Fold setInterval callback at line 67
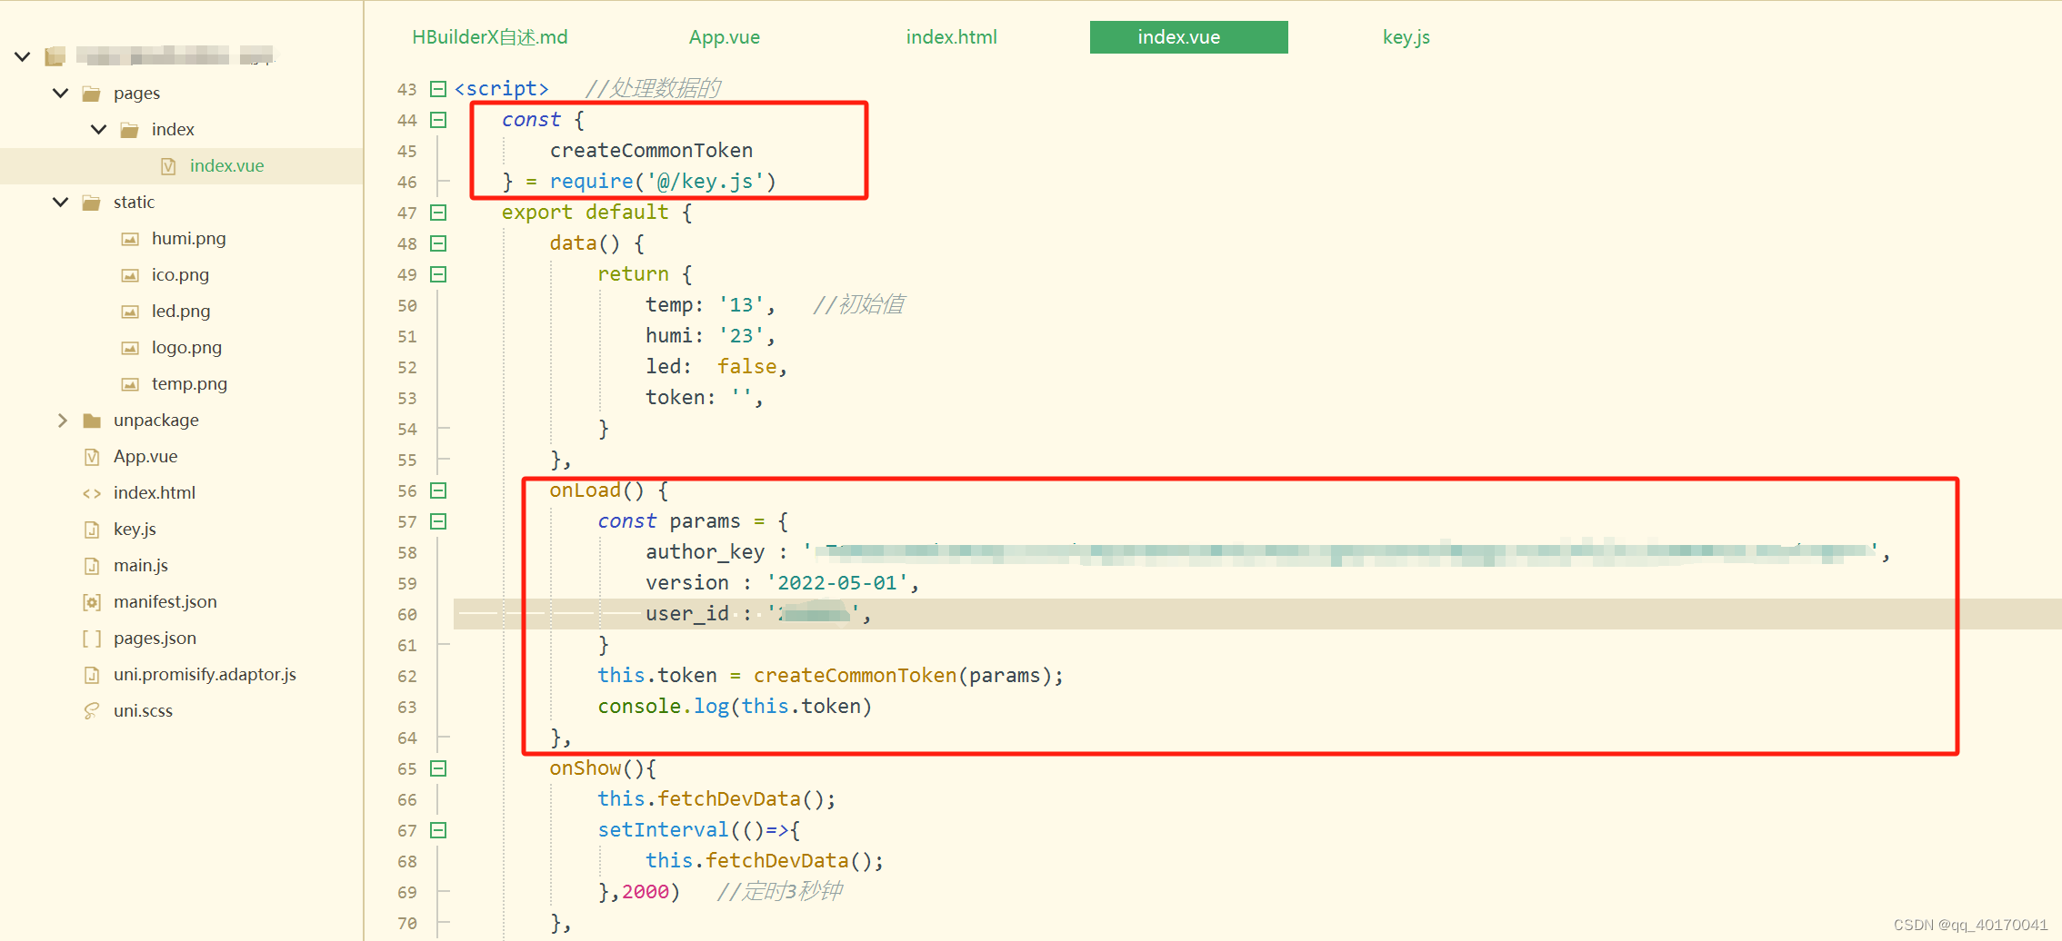Screen dimensions: 2062x941 point(438,830)
